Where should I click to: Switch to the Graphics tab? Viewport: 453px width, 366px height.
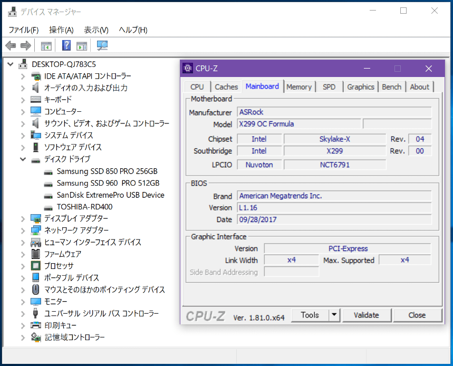pyautogui.click(x=361, y=87)
